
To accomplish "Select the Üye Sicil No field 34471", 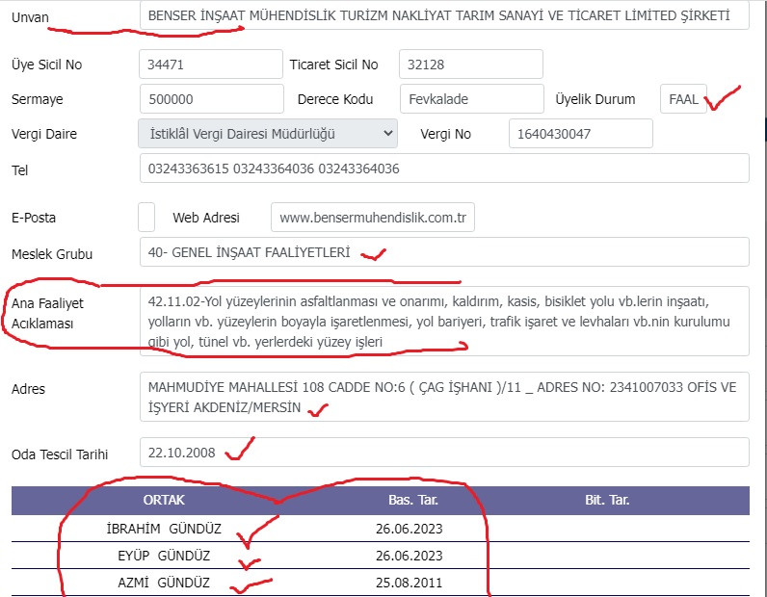I will (x=211, y=65).
